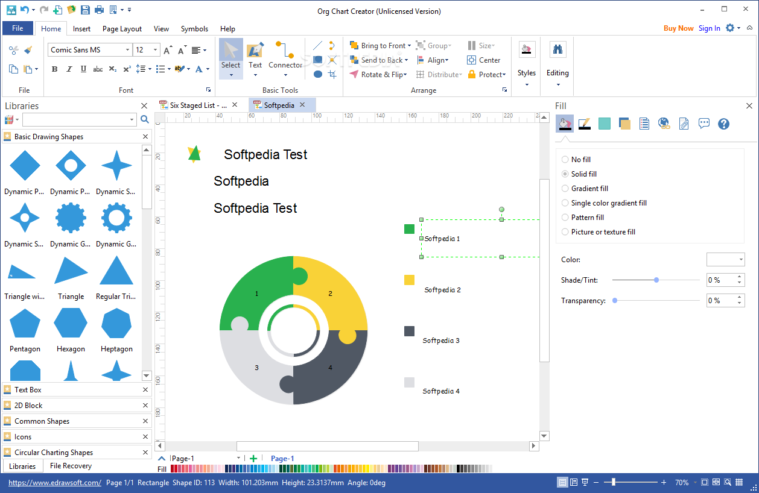Switch to the Insert ribbon tab
The height and width of the screenshot is (493, 759).
pos(81,28)
